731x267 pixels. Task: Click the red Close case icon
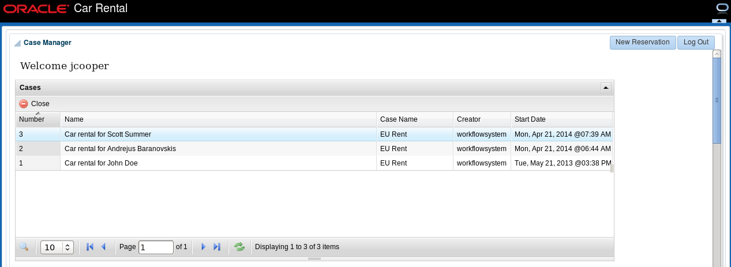24,104
